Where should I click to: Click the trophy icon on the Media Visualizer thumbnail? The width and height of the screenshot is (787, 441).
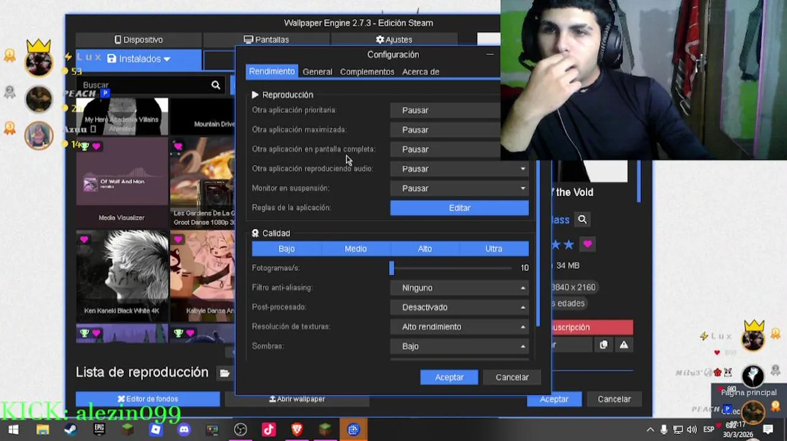[85, 146]
